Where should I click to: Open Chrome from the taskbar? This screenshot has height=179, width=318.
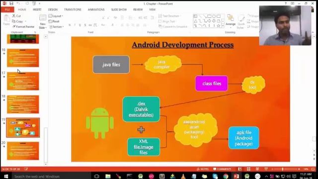pyautogui.click(x=226, y=176)
